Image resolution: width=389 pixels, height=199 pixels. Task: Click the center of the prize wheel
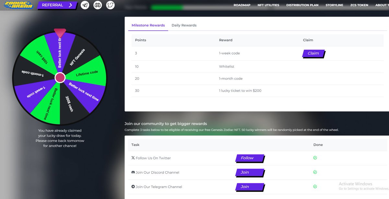coord(59,77)
